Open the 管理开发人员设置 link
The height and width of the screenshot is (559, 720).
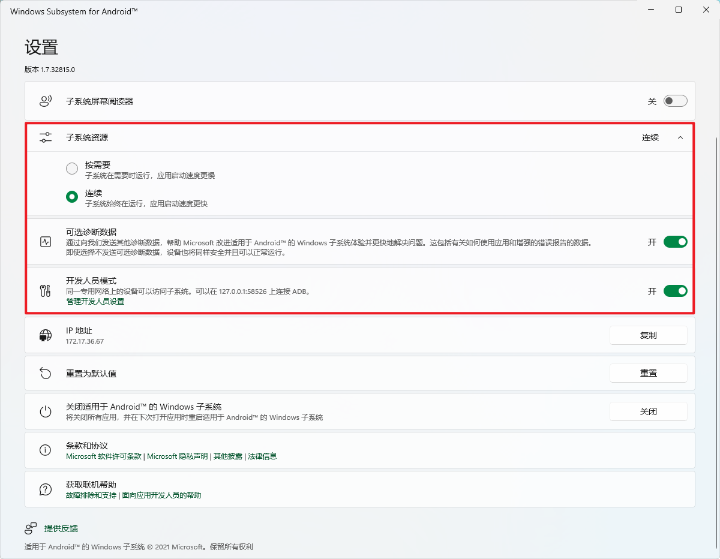pos(95,302)
